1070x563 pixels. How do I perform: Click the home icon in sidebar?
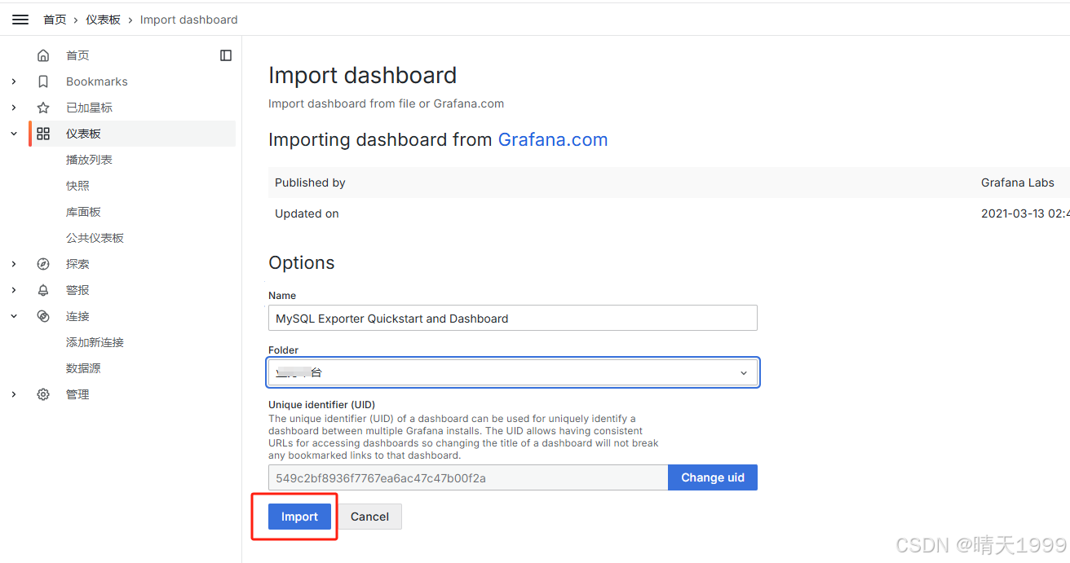coord(43,55)
